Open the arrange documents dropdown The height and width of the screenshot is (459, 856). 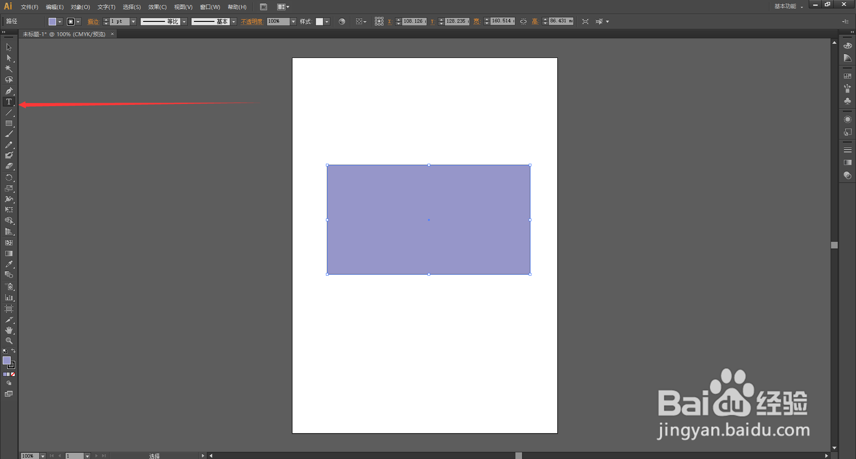pos(283,7)
